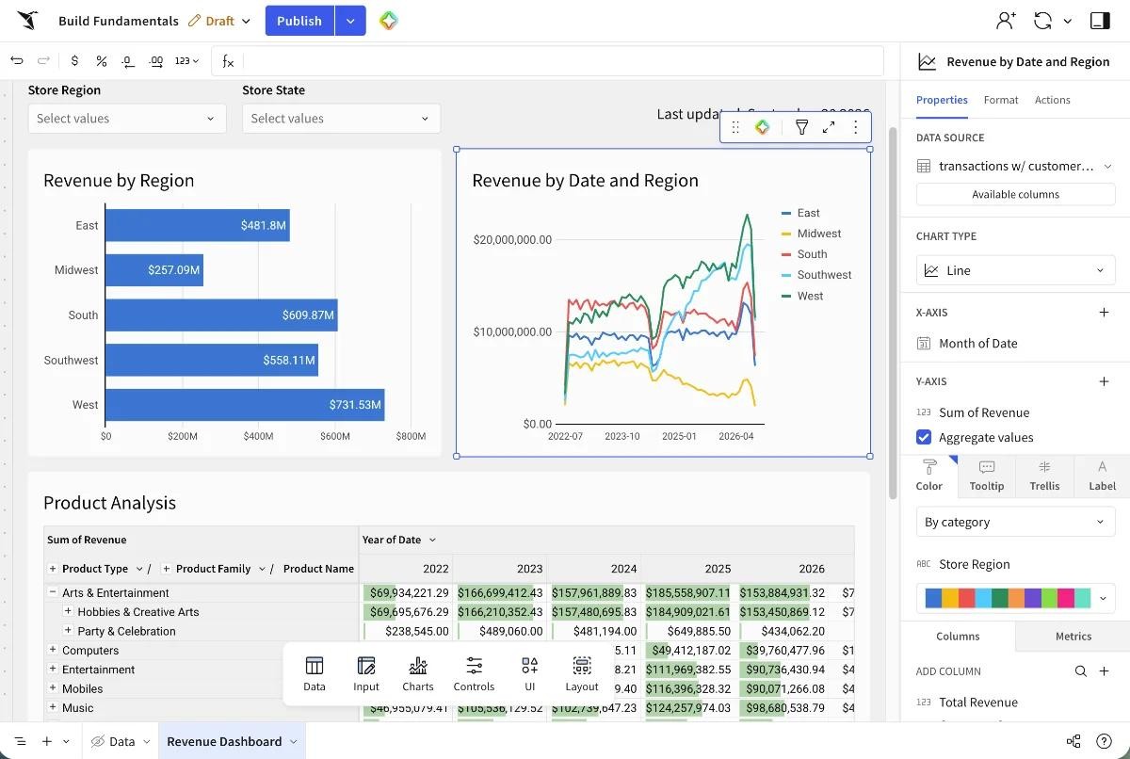Open the help question mark icon

tap(1105, 741)
